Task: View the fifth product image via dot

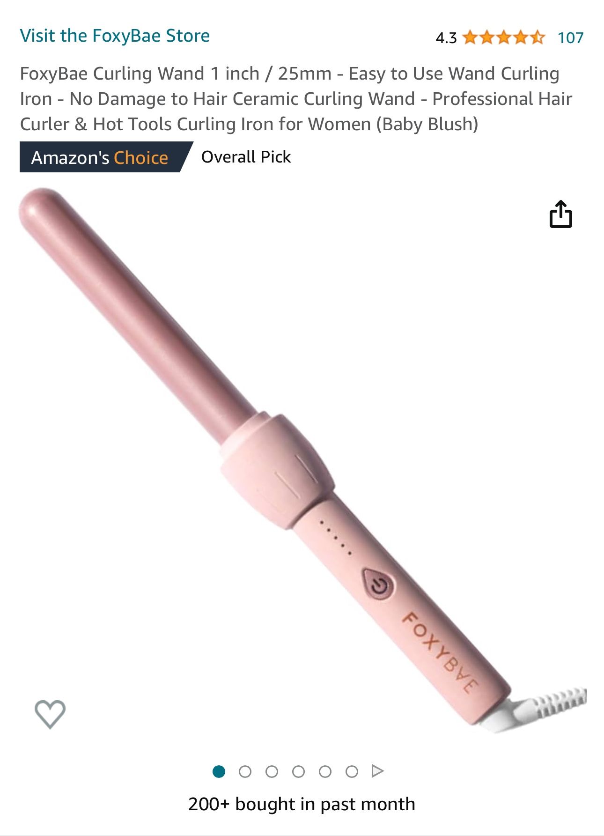Action: pyautogui.click(x=325, y=771)
